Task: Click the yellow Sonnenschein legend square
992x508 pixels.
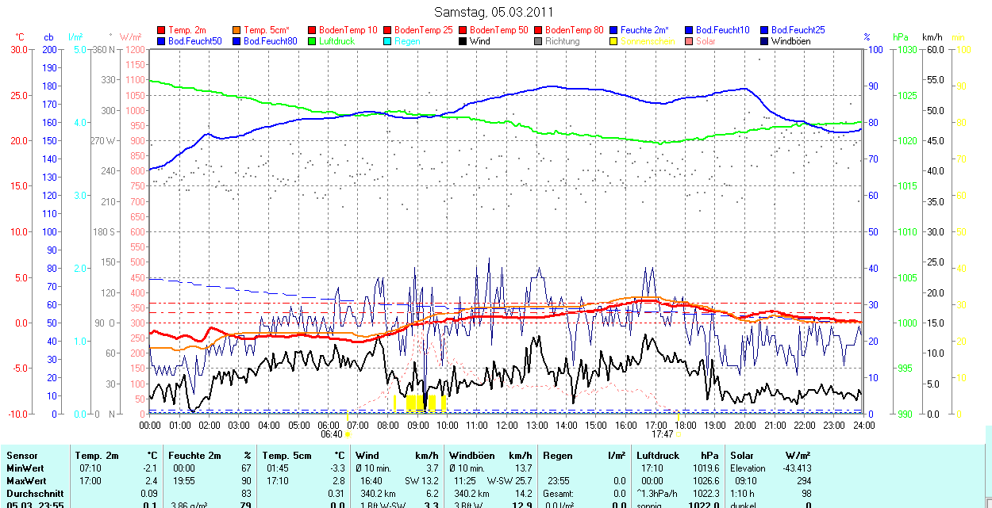Action: [614, 41]
